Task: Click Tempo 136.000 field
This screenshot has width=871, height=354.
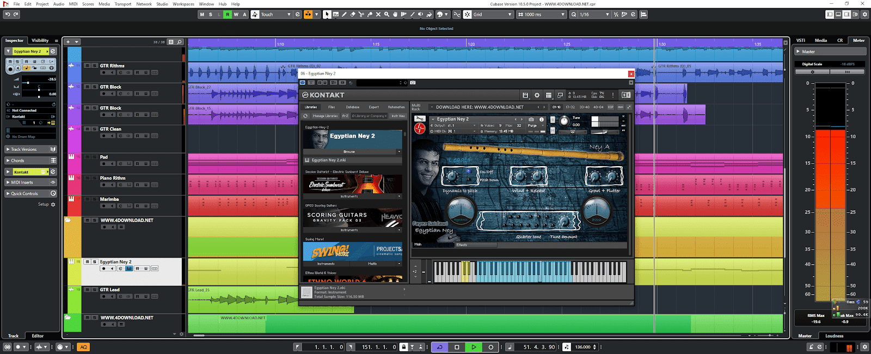Action: tap(582, 347)
